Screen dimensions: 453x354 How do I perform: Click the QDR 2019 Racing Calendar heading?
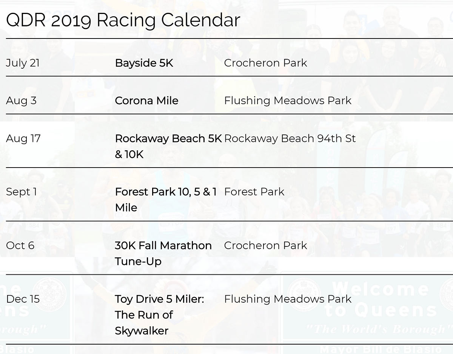click(123, 20)
